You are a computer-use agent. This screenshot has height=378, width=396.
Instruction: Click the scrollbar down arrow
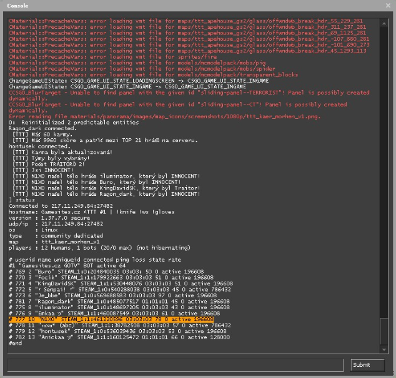click(x=384, y=350)
